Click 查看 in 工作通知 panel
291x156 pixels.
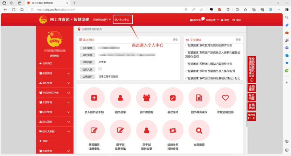coord(238,40)
